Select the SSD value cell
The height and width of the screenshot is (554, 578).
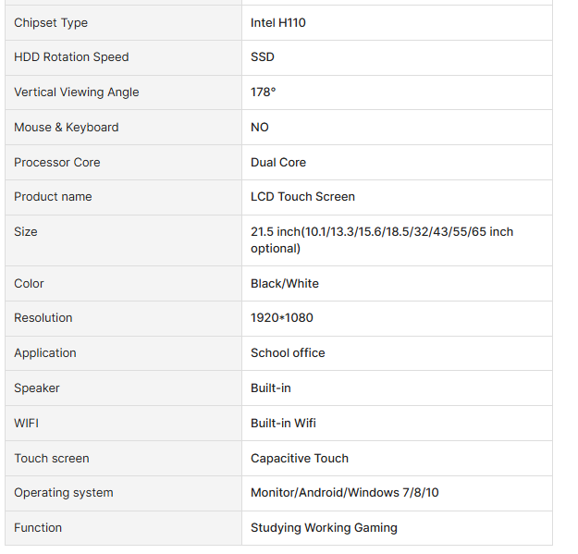397,58
